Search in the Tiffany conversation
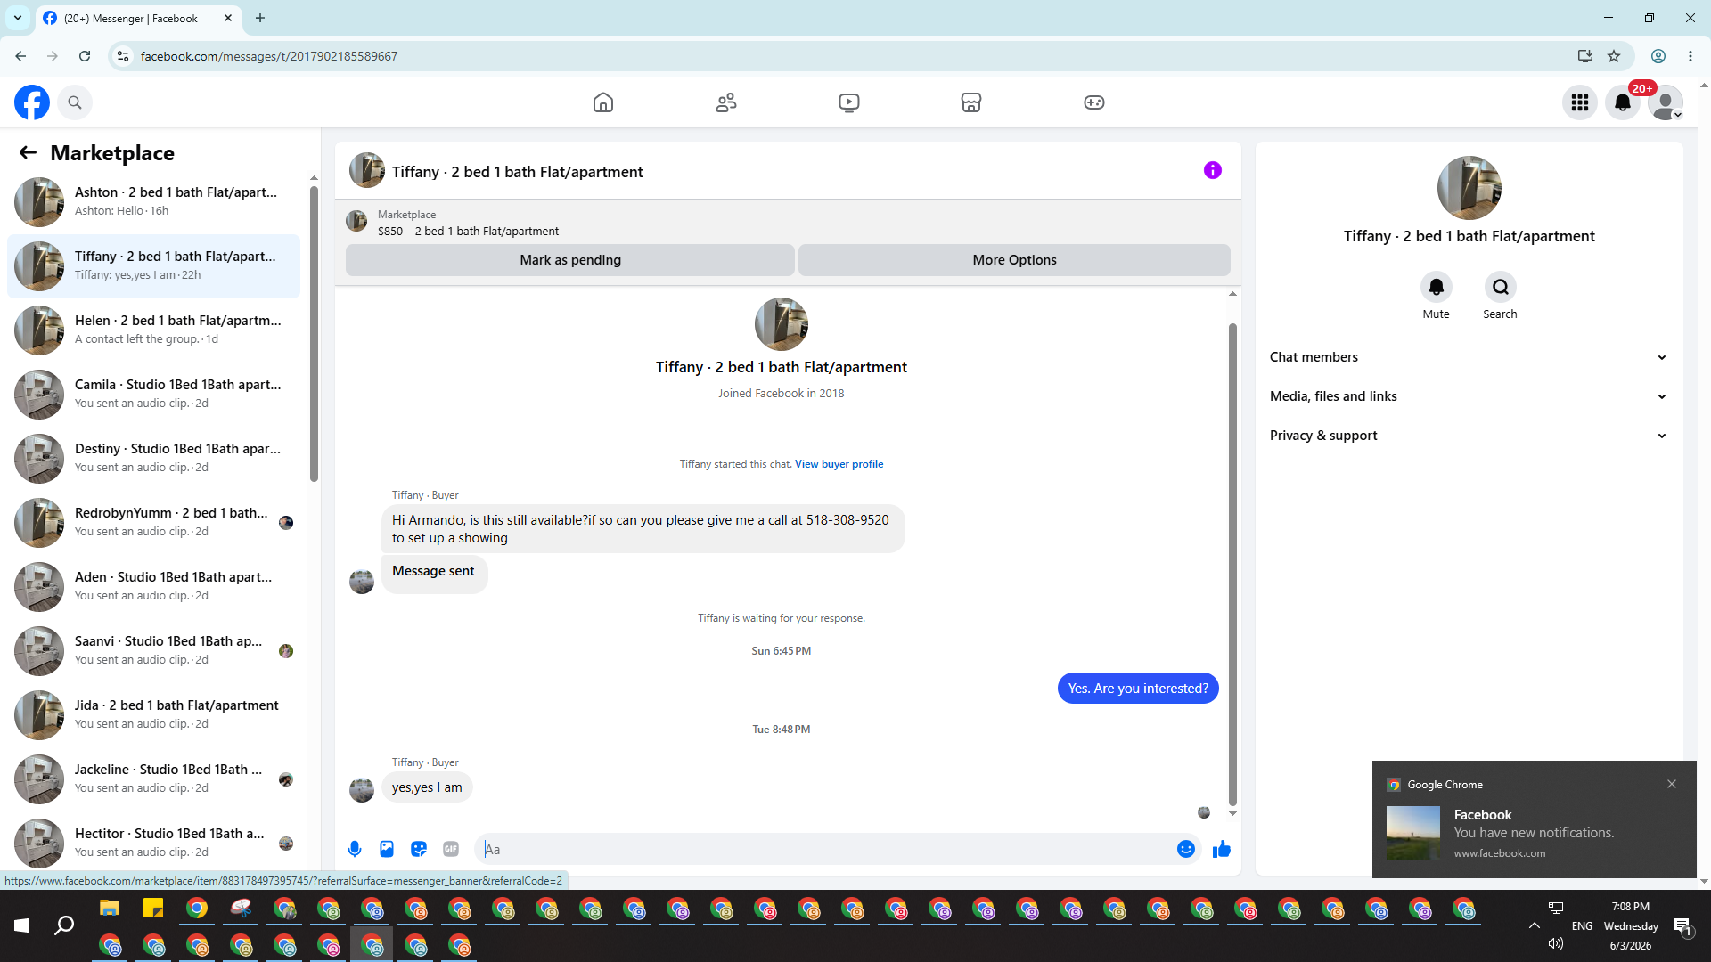The width and height of the screenshot is (1711, 962). point(1501,287)
